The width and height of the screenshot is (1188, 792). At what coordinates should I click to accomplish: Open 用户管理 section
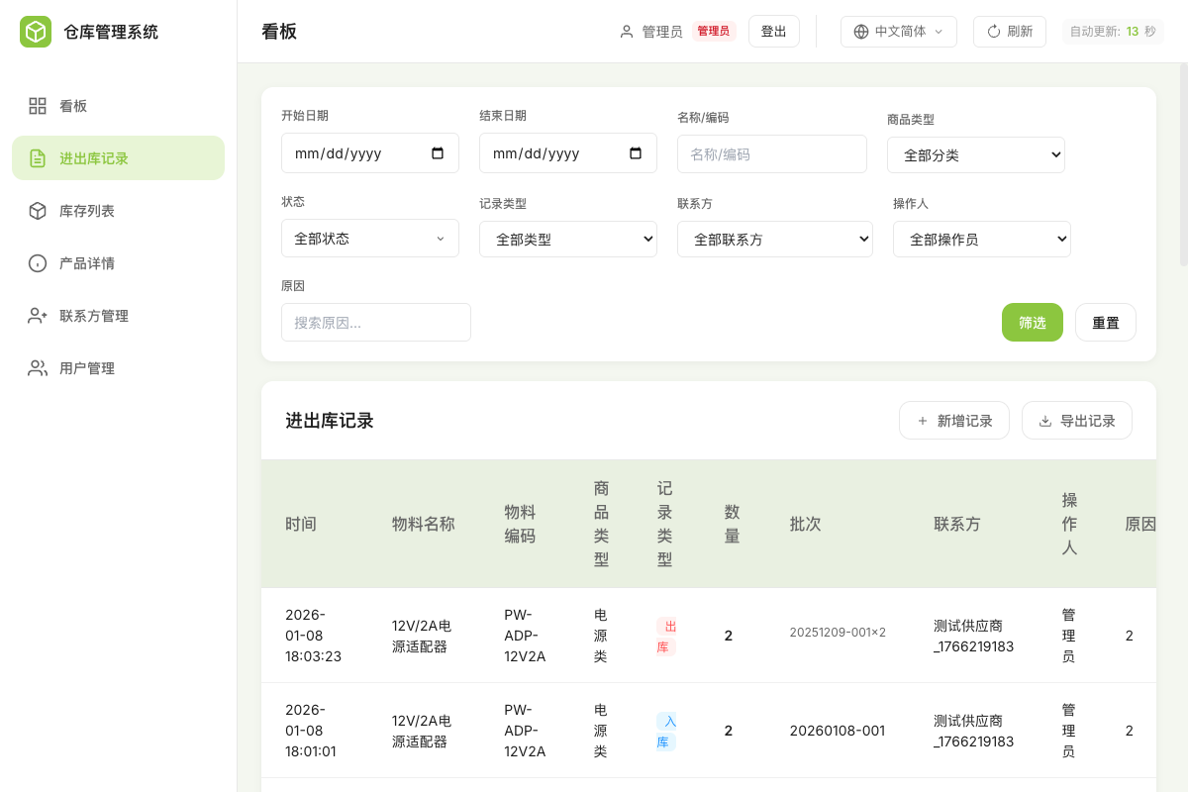coord(119,368)
